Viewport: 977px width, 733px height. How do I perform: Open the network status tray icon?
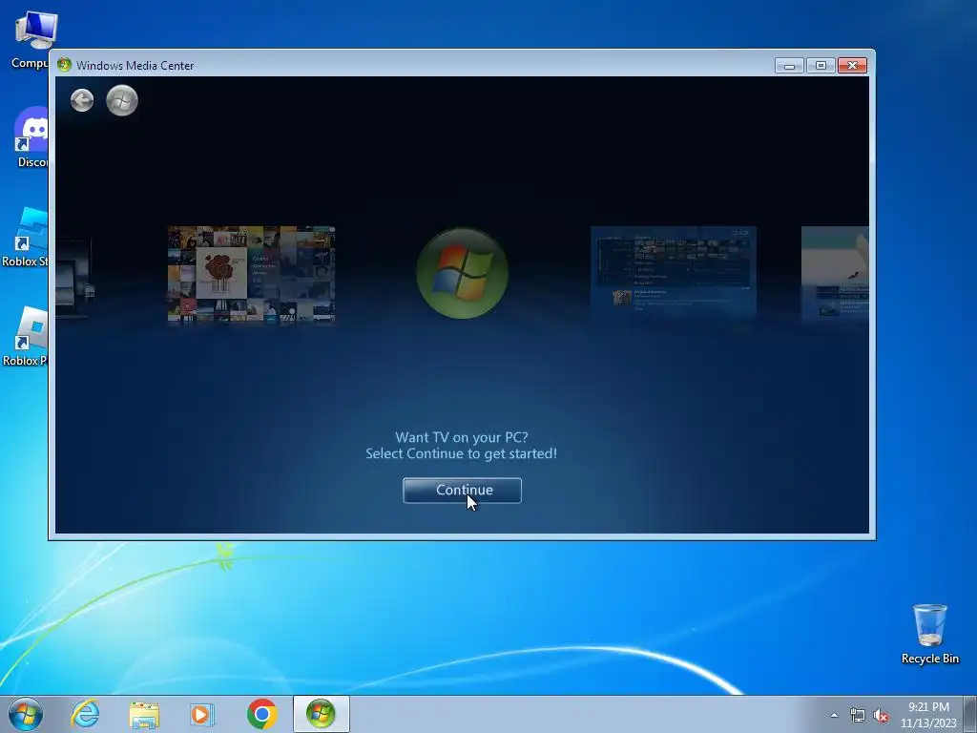pos(858,716)
